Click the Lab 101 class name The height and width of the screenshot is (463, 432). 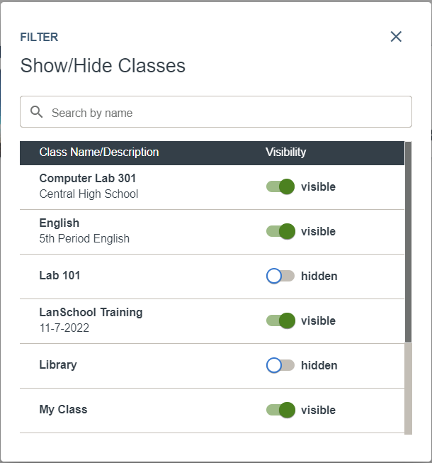(x=60, y=276)
